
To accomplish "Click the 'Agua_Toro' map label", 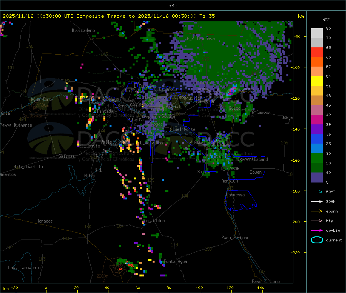I will click(41, 99).
